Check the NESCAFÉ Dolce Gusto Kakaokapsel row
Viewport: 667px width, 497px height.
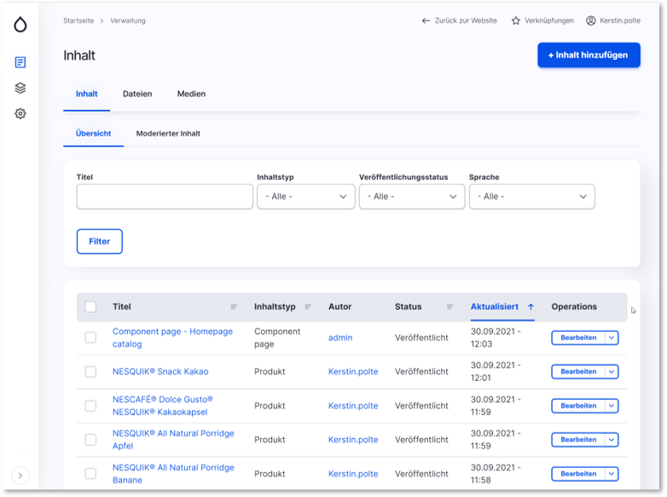pyautogui.click(x=90, y=406)
